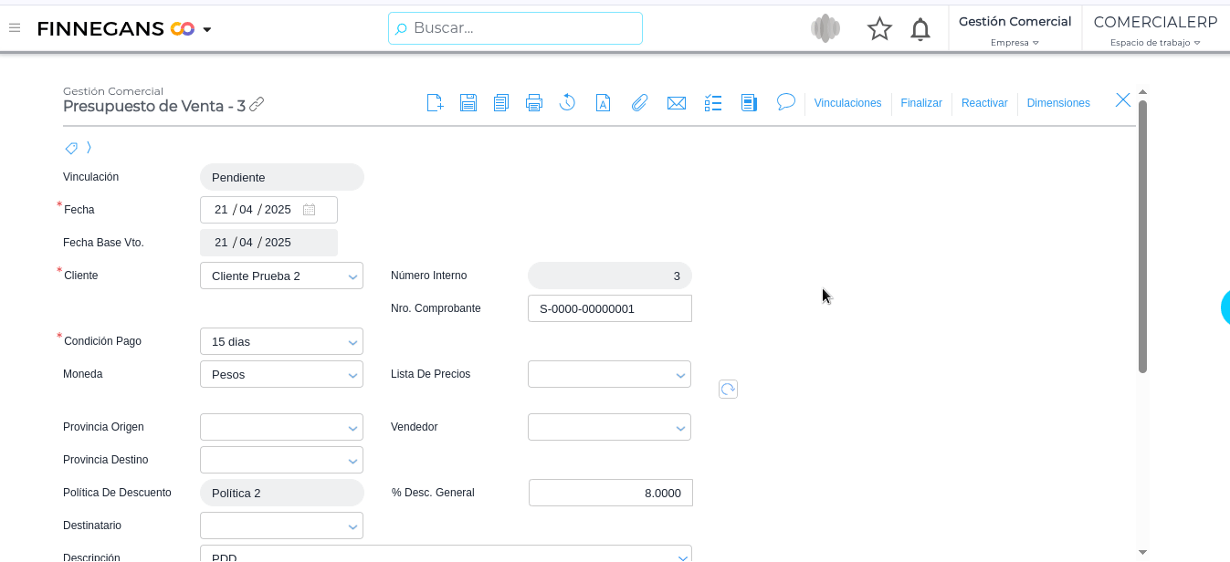The width and height of the screenshot is (1230, 562).
Task: Open Vinculaciones
Action: pos(847,103)
